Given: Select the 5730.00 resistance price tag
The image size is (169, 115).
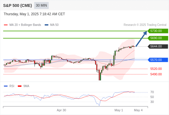Looking at the screenshot, I should coord(158,31).
